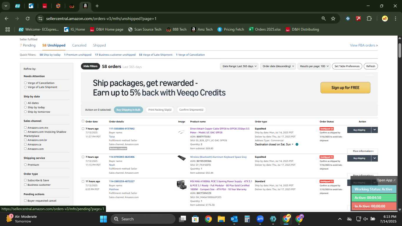
Task: Select Verge of Late Shipment radio filter
Action: click(25, 87)
